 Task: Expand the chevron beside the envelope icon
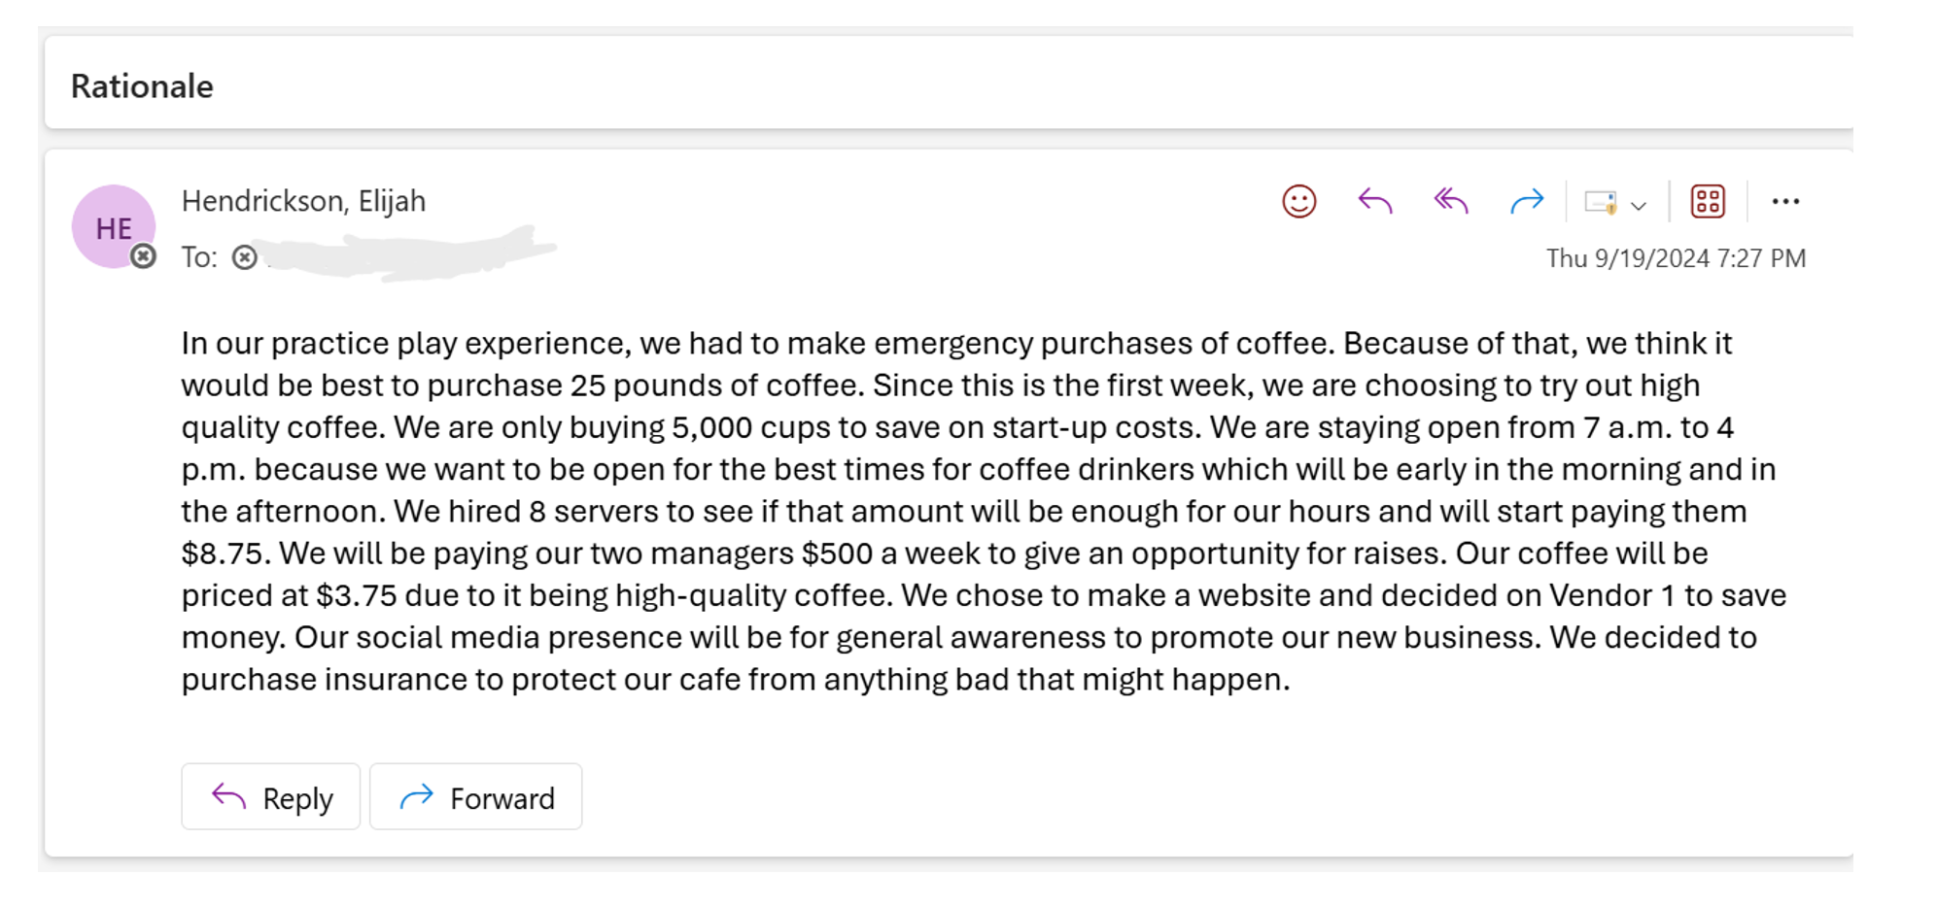[1639, 206]
